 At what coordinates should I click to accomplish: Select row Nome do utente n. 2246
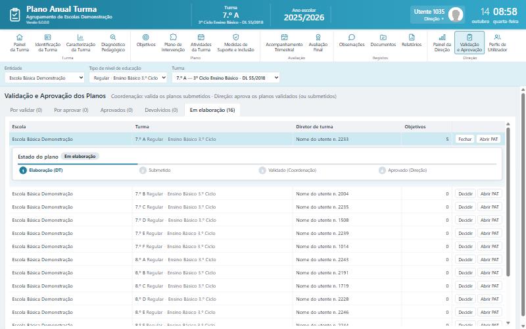[257, 312]
